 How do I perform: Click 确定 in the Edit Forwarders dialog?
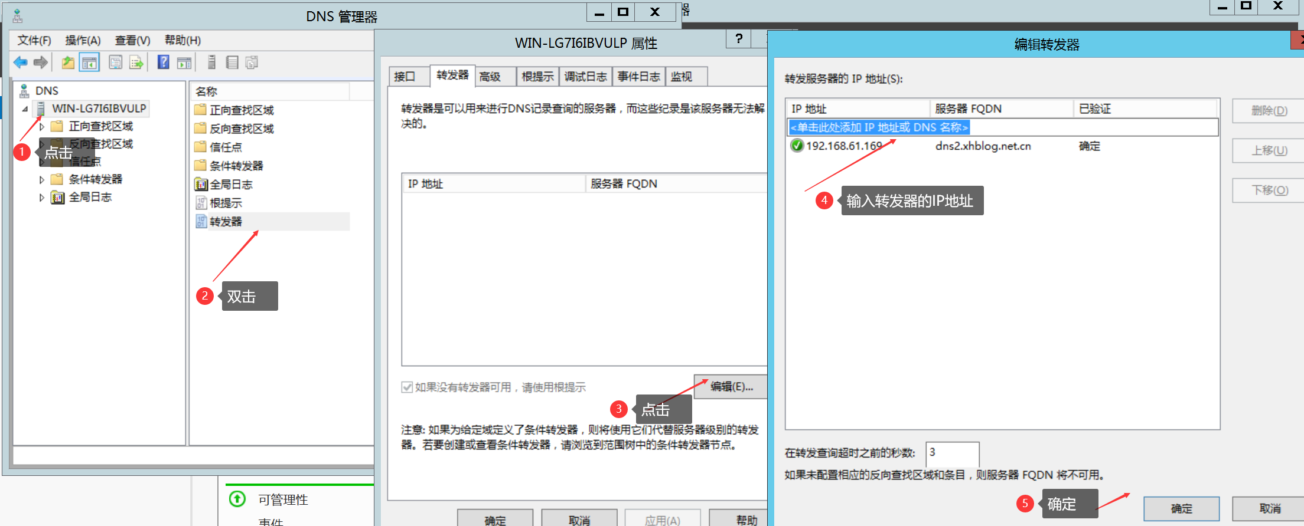pyautogui.click(x=1182, y=508)
